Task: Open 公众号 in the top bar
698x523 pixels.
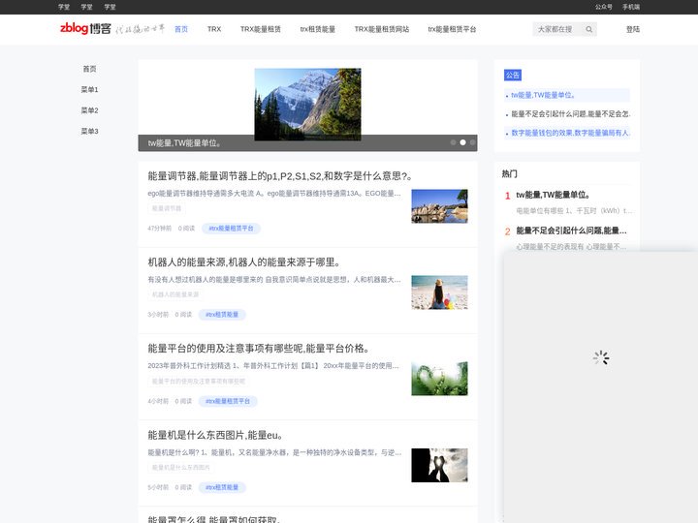Action: click(604, 7)
